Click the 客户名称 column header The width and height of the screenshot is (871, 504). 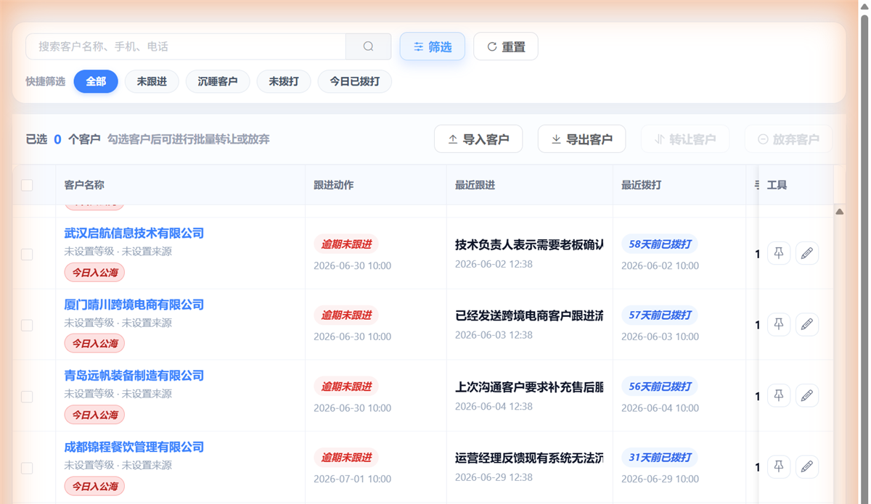point(84,185)
